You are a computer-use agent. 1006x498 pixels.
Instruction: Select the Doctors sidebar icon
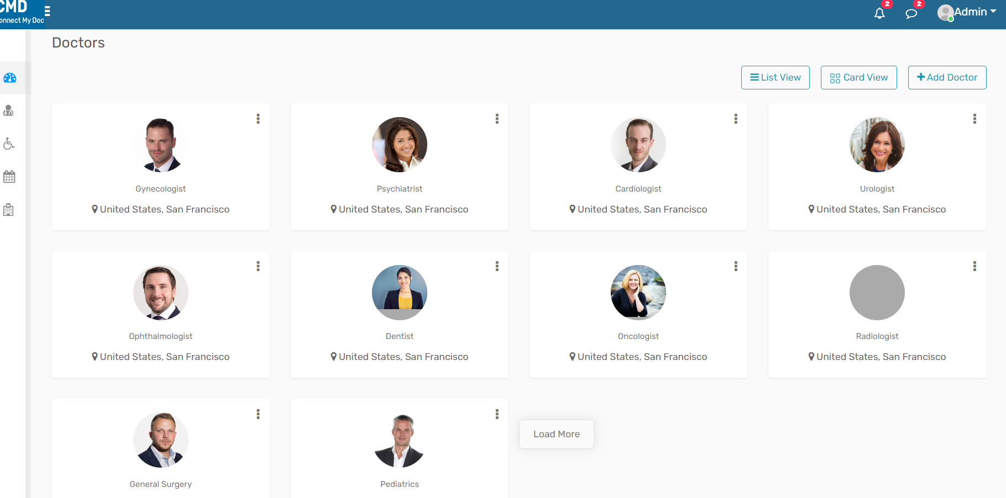click(x=9, y=110)
